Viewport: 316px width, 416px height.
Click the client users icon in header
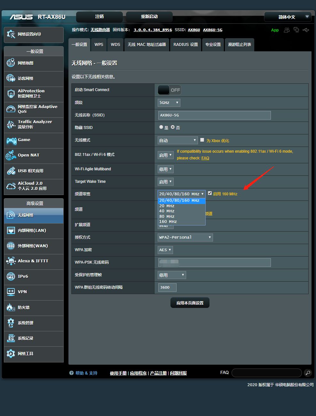[287, 30]
